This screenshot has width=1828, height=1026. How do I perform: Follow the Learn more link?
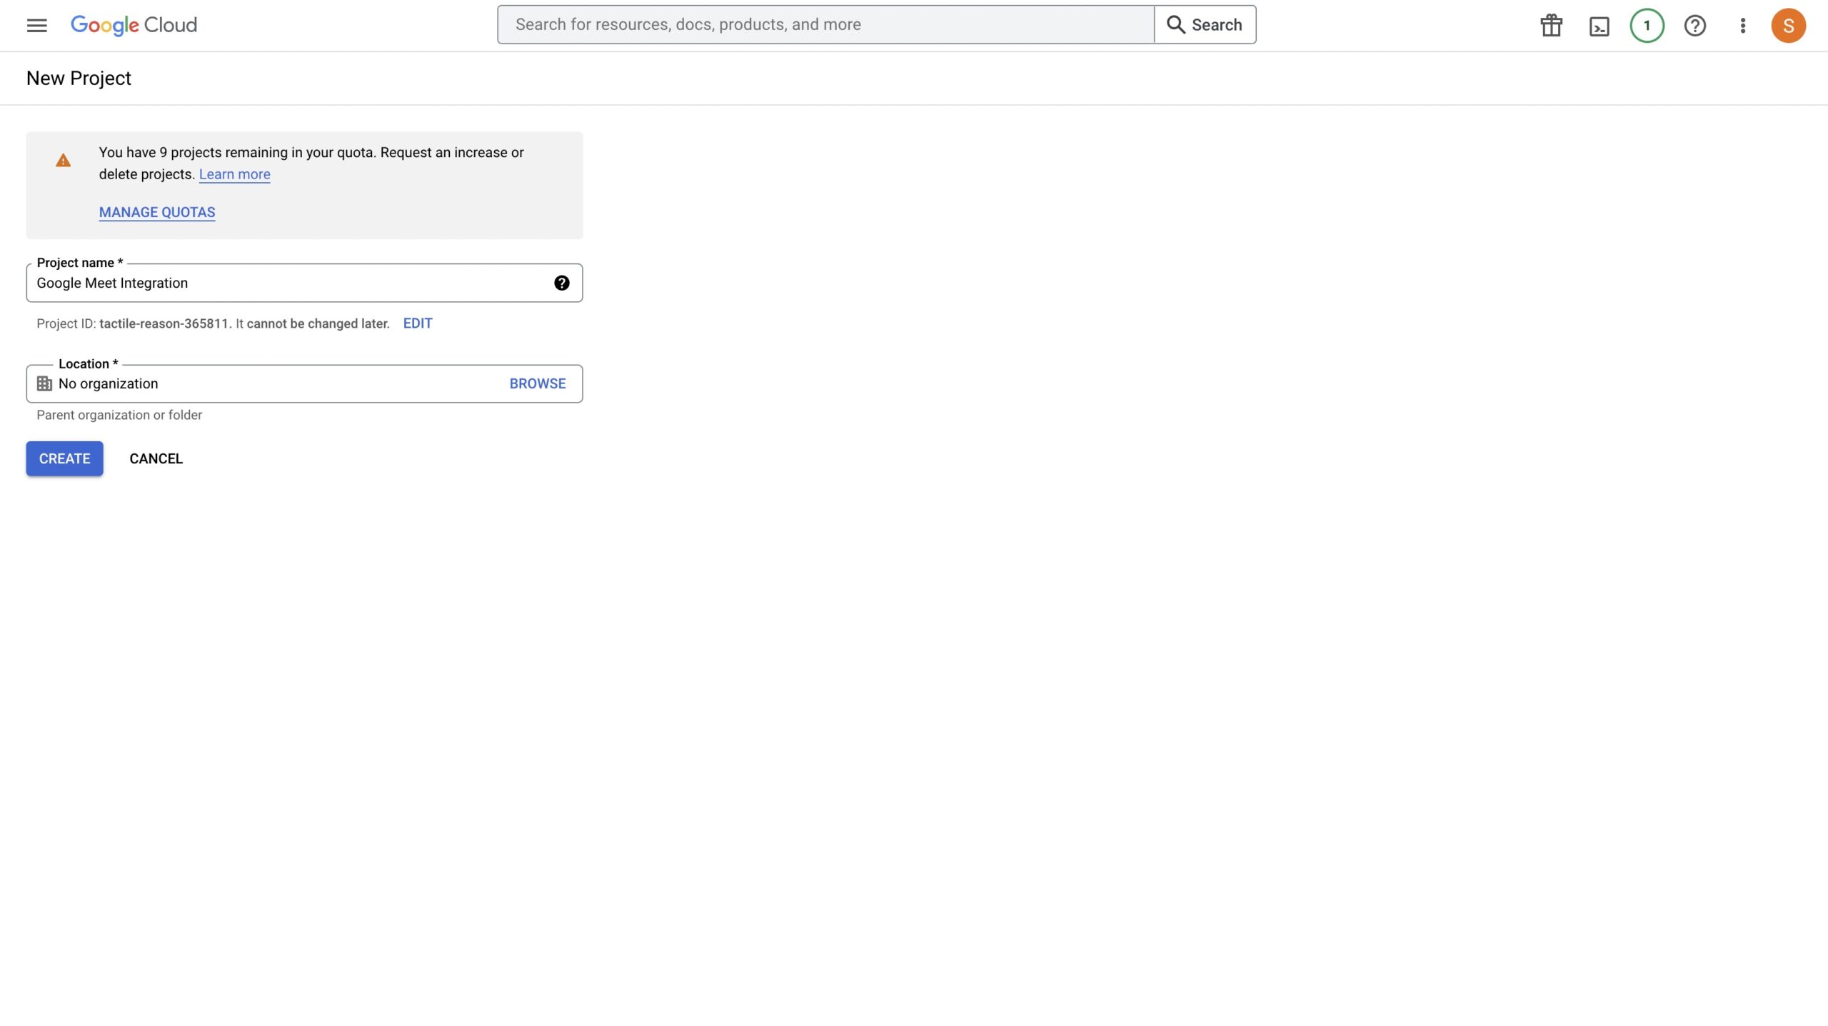[x=234, y=174]
